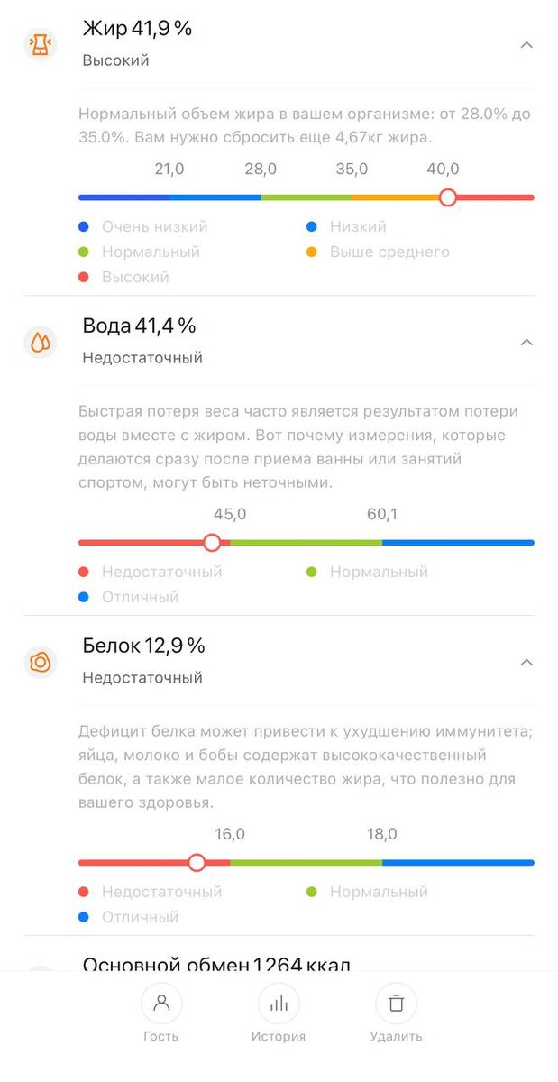558x1082 pixels.
Task: Click the red Высокий legend dot
Action: 83,277
